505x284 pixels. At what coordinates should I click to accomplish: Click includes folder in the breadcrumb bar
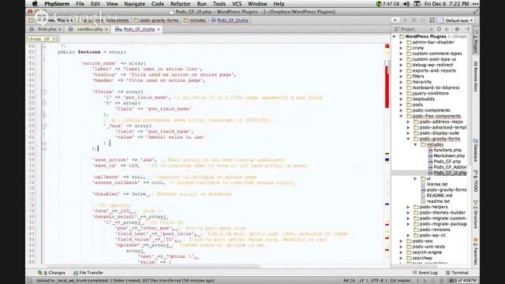(195, 21)
